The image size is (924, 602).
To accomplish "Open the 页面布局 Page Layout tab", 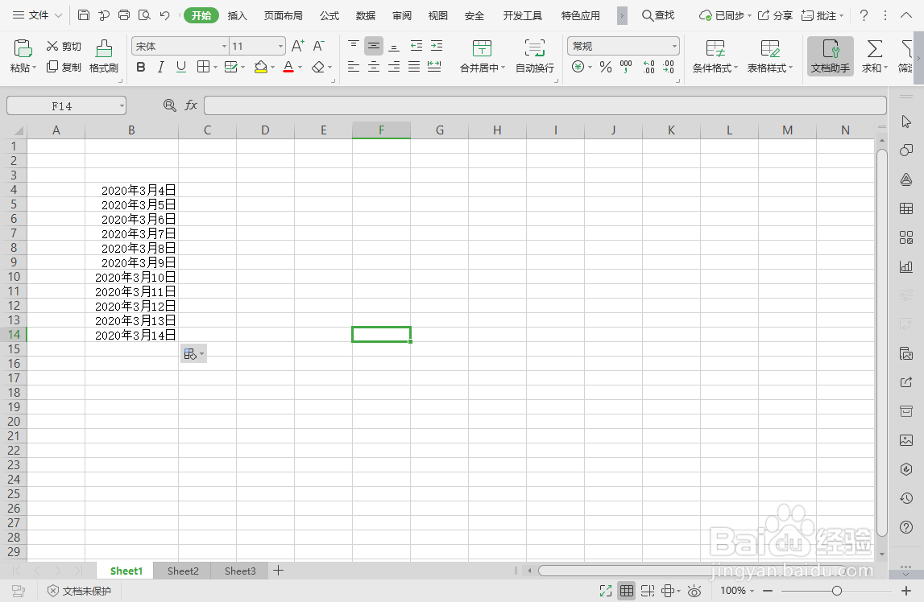I will 283,15.
